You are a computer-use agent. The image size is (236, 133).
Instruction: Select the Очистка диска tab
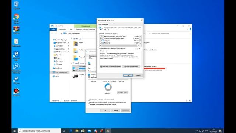103,24
